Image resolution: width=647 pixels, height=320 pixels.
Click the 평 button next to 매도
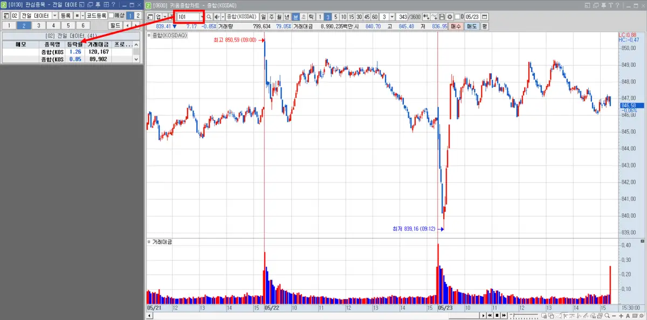point(484,26)
